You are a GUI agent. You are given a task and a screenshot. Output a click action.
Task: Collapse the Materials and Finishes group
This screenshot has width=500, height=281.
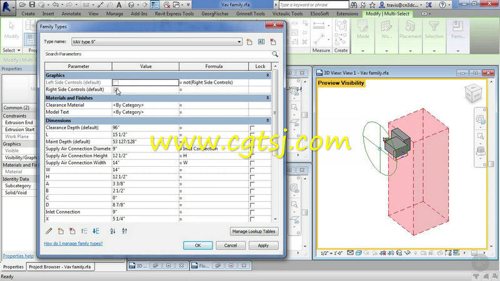(x=267, y=98)
